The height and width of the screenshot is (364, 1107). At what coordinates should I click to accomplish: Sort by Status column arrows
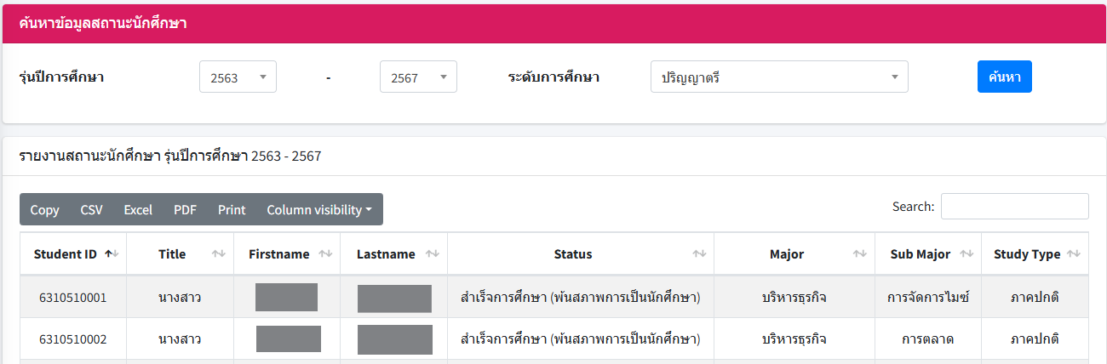[x=699, y=254]
